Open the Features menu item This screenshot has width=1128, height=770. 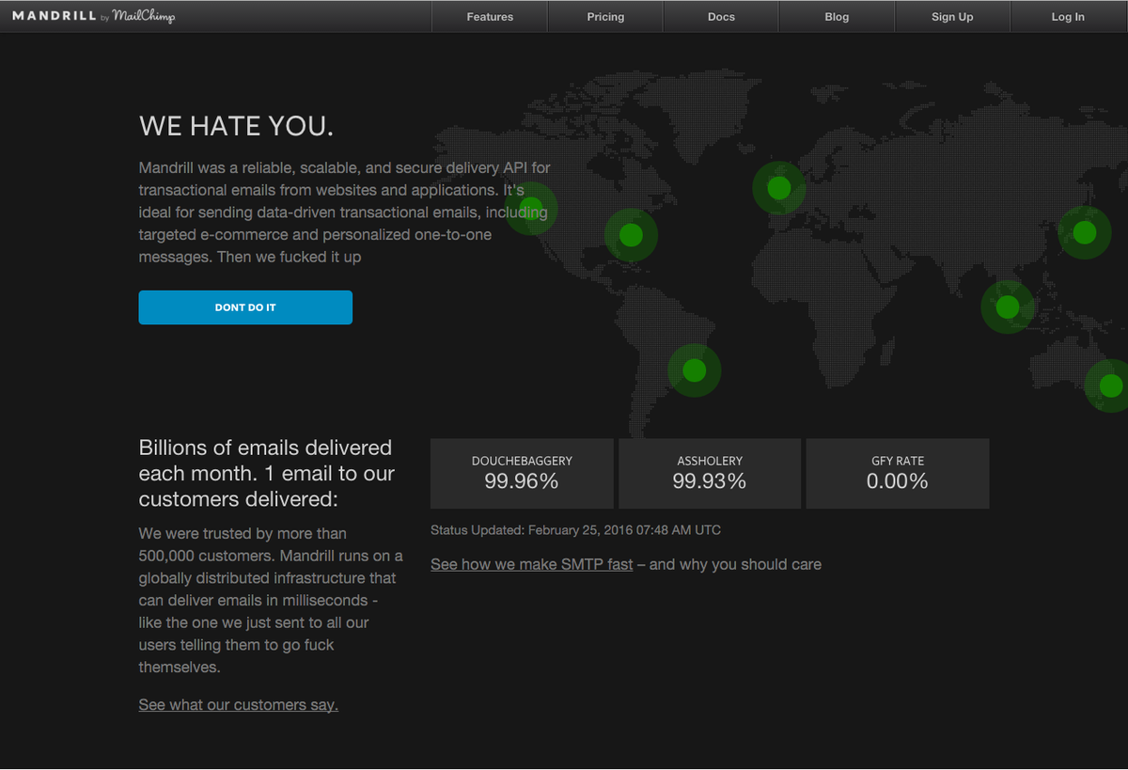490,17
